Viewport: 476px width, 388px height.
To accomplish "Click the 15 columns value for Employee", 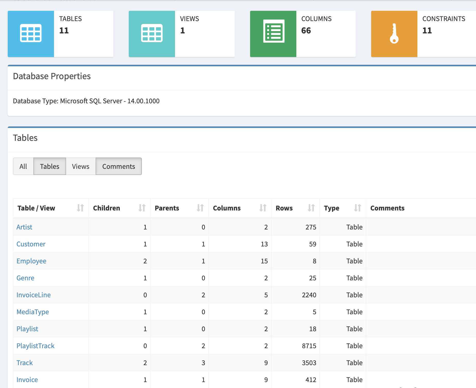I will 264,261.
